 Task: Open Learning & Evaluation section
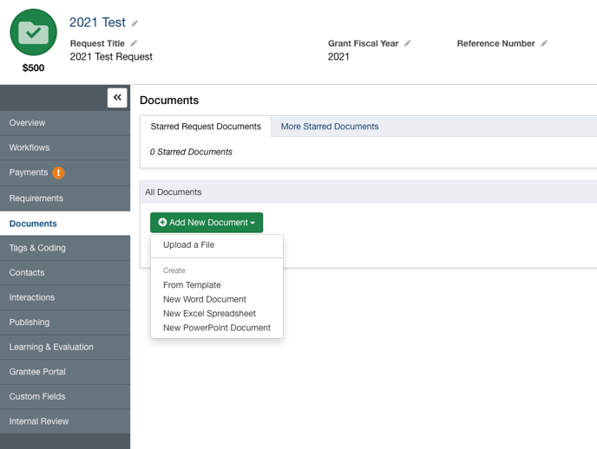(65, 347)
